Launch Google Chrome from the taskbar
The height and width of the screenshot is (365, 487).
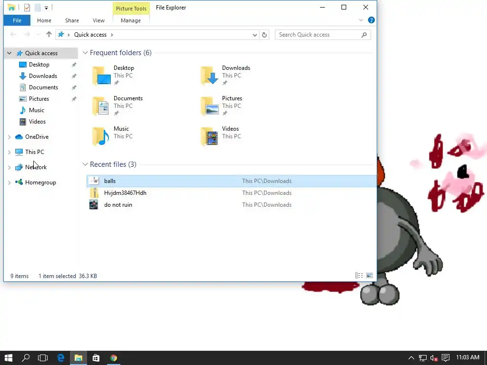click(x=114, y=358)
